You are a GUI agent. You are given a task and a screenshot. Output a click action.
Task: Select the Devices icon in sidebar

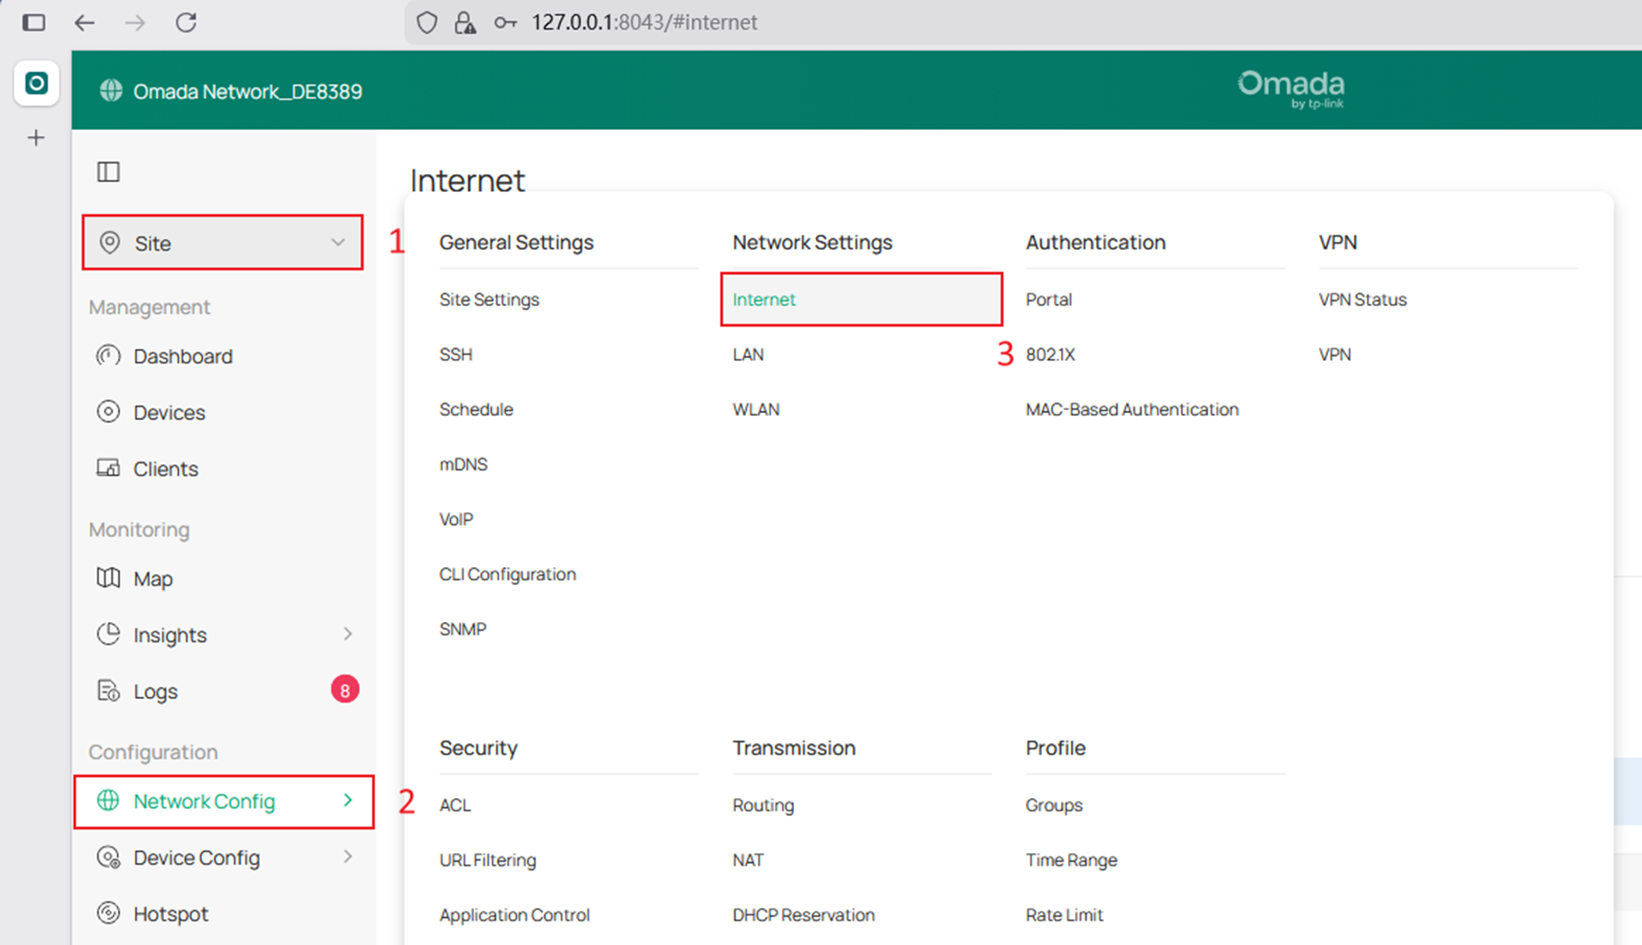(107, 412)
